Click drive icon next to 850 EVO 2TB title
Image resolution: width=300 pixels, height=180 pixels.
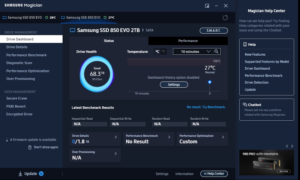(x=73, y=30)
